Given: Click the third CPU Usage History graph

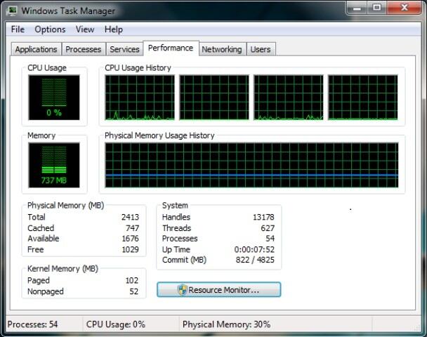Looking at the screenshot, I should pyautogui.click(x=289, y=98).
